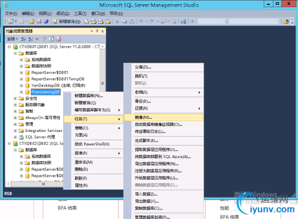Click the Open File folder icon
The image size is (298, 219).
[32, 21]
